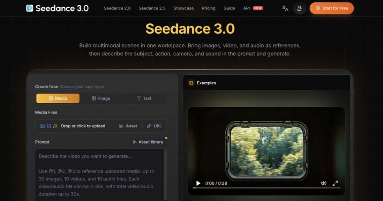
Task: Click the Media Files label
Action: pos(46,112)
